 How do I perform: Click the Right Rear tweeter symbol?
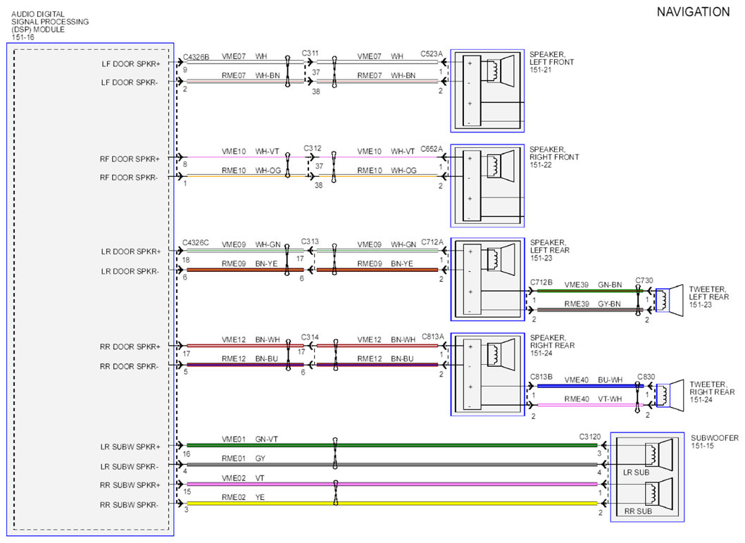(670, 395)
